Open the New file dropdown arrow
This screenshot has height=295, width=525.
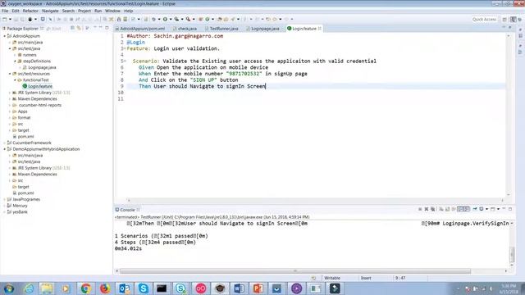pyautogui.click(x=10, y=20)
